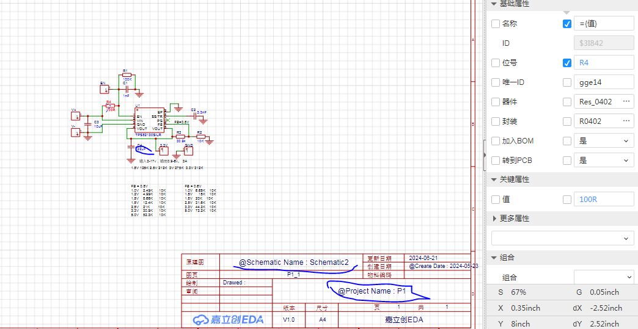This screenshot has height=329, width=638.
Task: Toggle the checkbox left of 转到PCB
Action: coord(495,161)
